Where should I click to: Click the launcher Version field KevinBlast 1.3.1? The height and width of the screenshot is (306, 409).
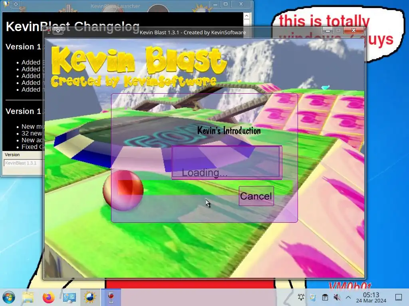tap(23, 163)
